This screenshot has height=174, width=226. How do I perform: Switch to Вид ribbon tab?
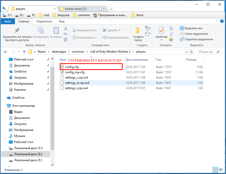point(62,21)
